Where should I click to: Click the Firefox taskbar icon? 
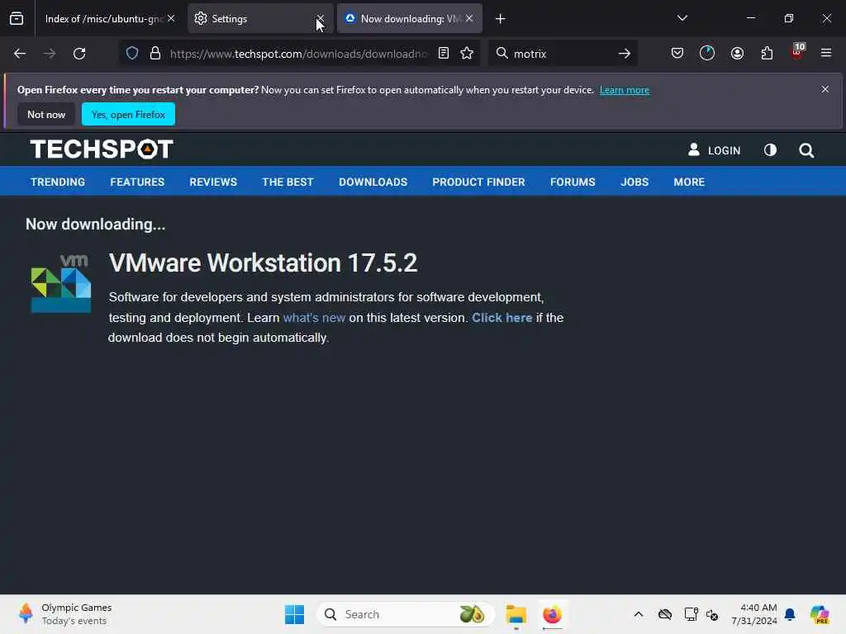click(x=552, y=614)
